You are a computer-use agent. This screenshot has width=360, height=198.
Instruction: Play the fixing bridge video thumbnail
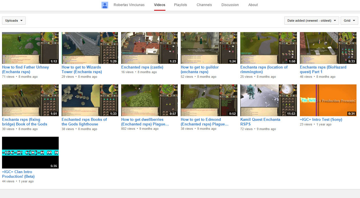click(x=30, y=100)
